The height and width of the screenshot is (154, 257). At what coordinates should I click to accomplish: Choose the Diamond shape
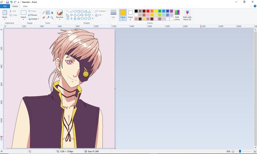[x=71, y=15]
